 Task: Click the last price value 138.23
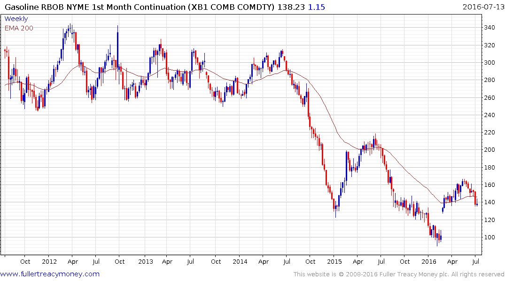(x=291, y=7)
